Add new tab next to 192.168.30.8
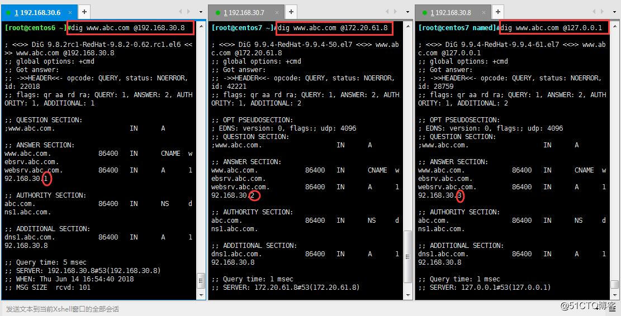Viewport: 621px width, 316px height. click(498, 12)
